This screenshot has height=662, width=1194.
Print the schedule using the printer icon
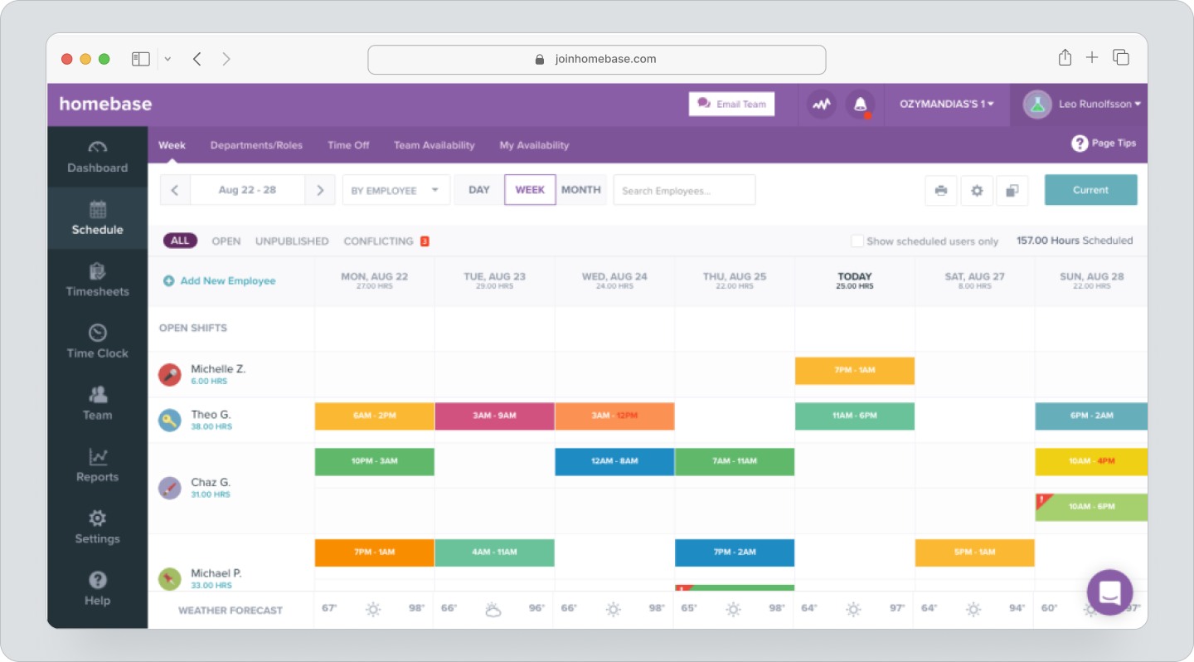click(940, 189)
